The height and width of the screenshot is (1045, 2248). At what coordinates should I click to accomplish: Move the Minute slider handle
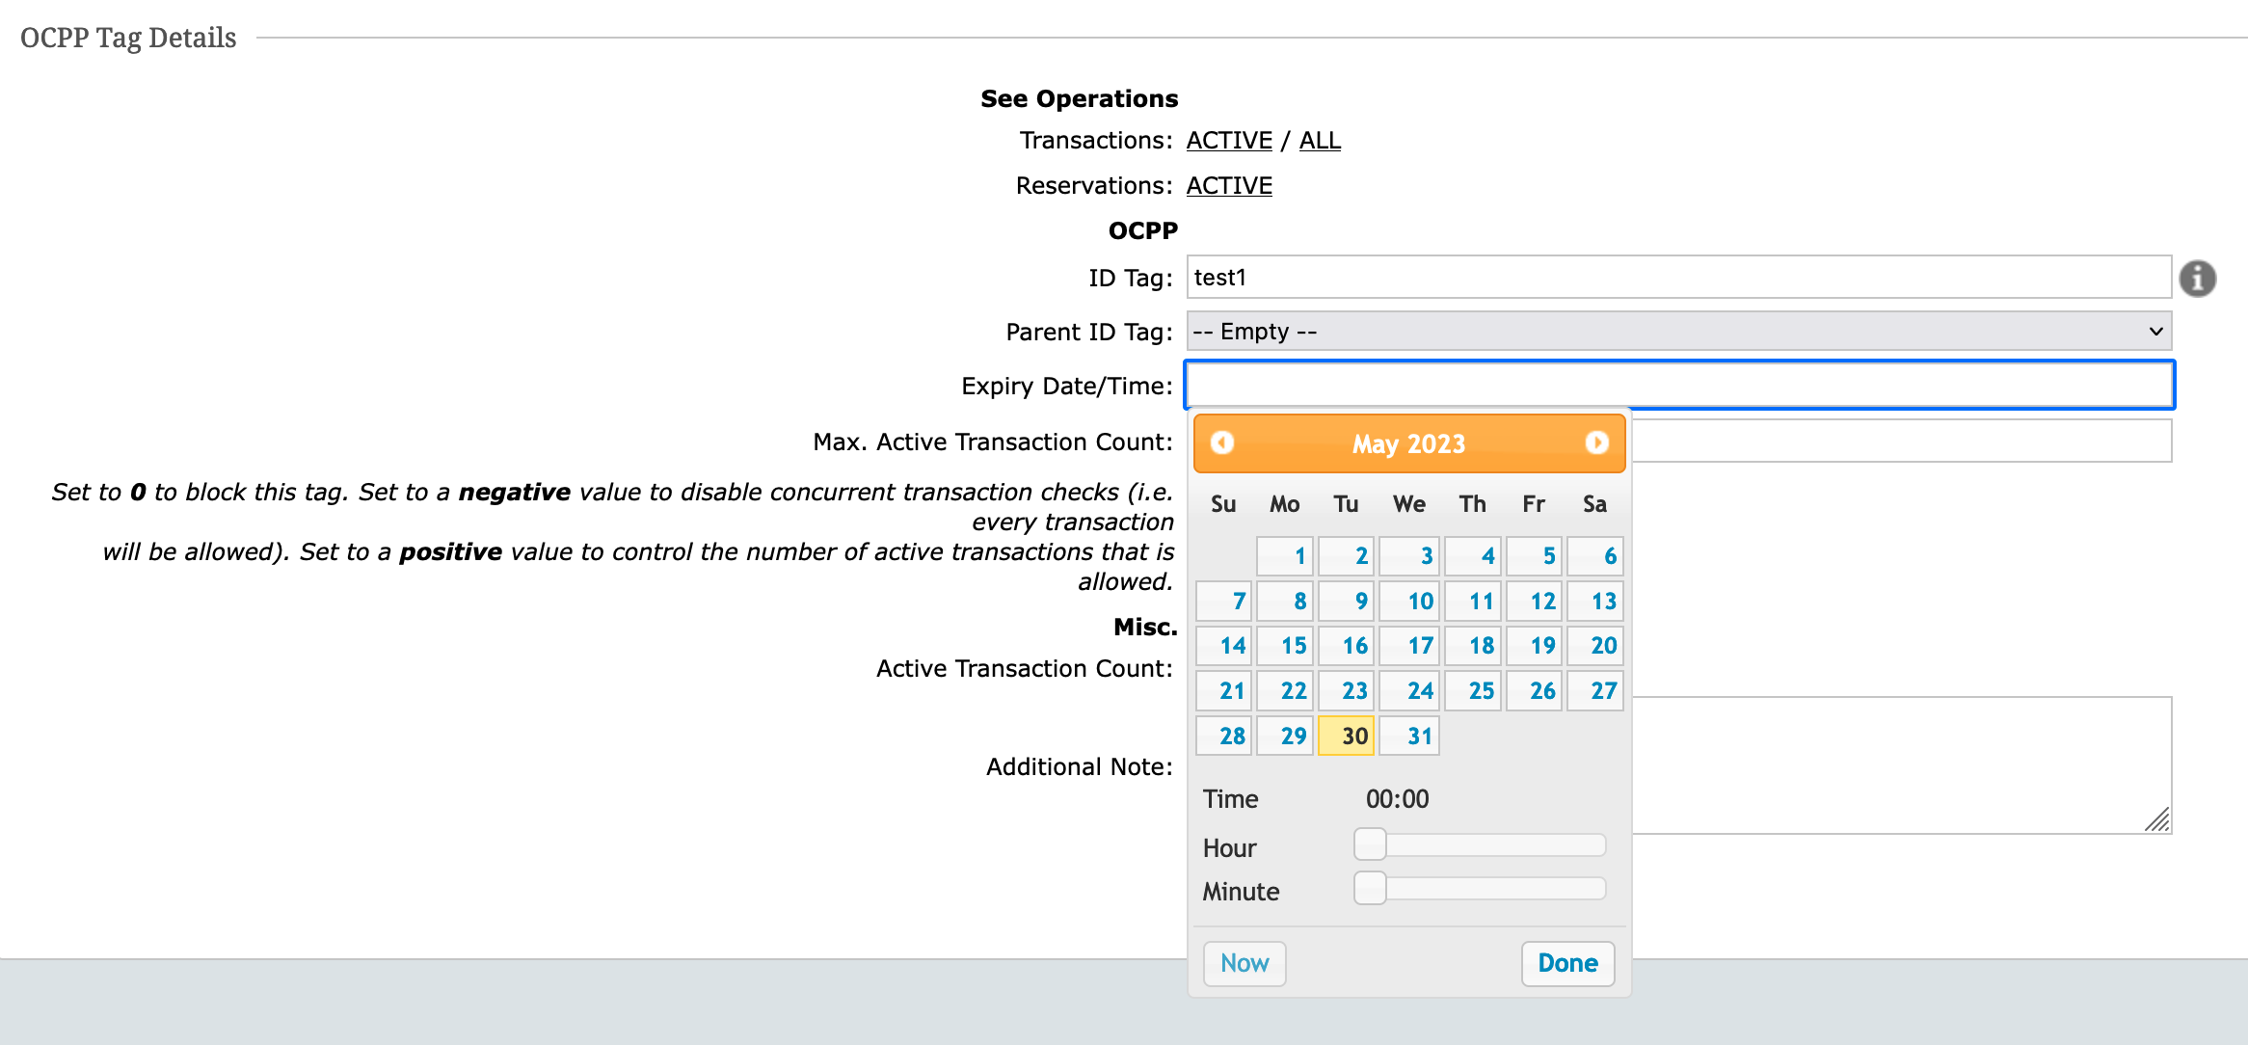1369,888
